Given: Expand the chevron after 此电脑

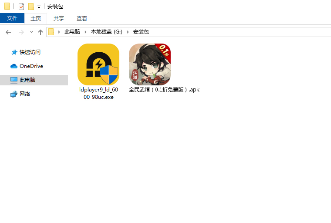Looking at the screenshot, I should click(85, 32).
